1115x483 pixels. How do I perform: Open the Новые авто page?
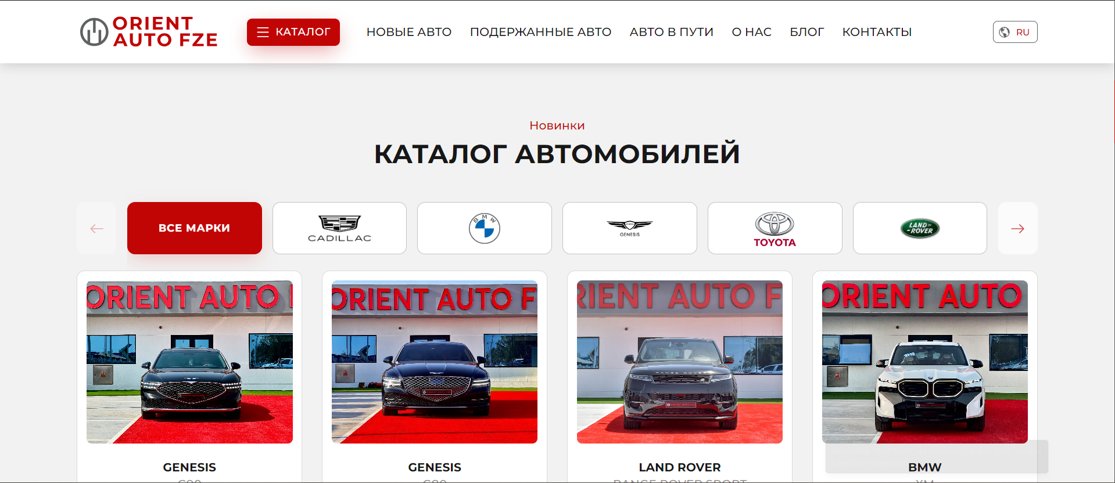tap(409, 32)
